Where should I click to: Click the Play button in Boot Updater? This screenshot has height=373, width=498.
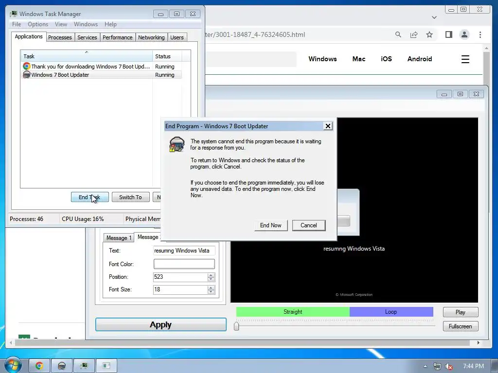tap(461, 312)
